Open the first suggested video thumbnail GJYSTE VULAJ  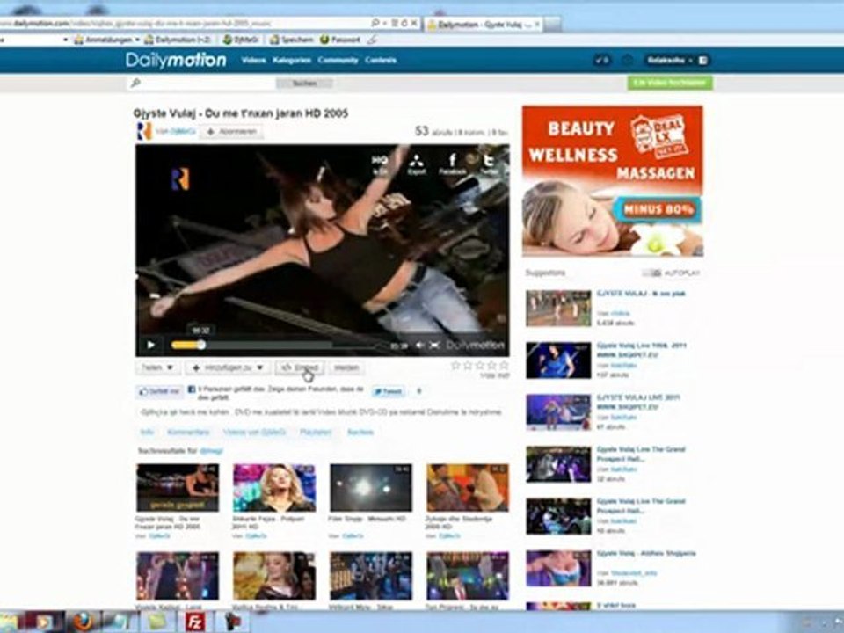click(x=558, y=309)
